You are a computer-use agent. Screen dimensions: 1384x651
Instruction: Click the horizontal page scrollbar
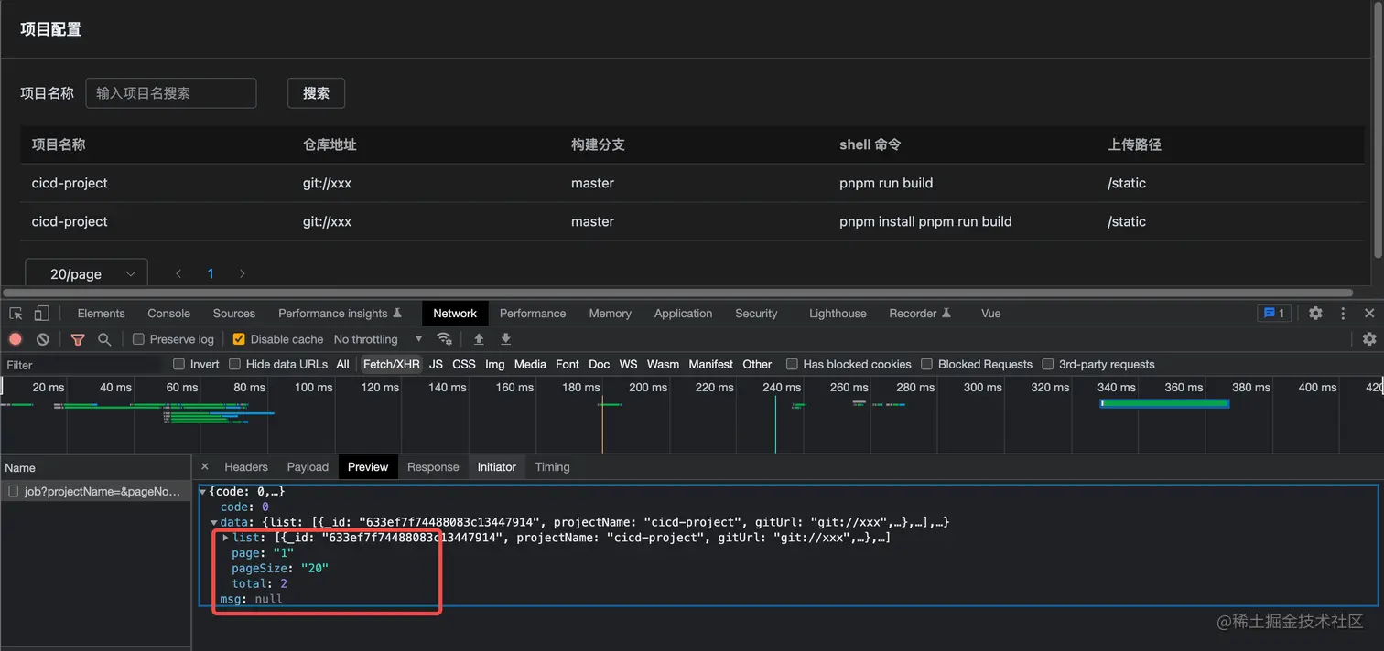tap(677, 293)
